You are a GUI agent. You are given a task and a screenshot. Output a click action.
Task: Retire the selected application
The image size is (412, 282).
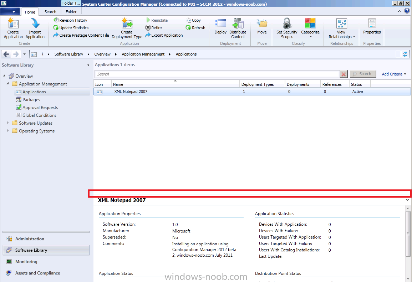[x=153, y=27]
